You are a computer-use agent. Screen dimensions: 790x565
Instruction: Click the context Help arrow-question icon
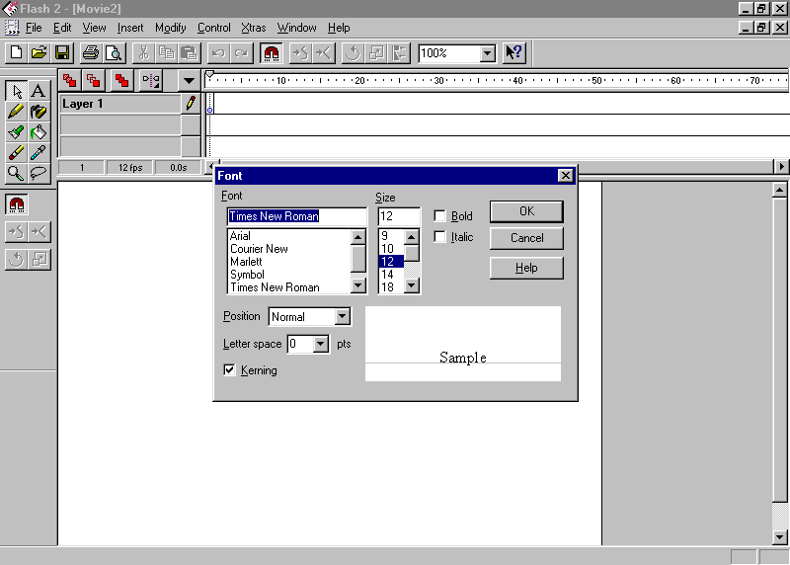coord(514,53)
